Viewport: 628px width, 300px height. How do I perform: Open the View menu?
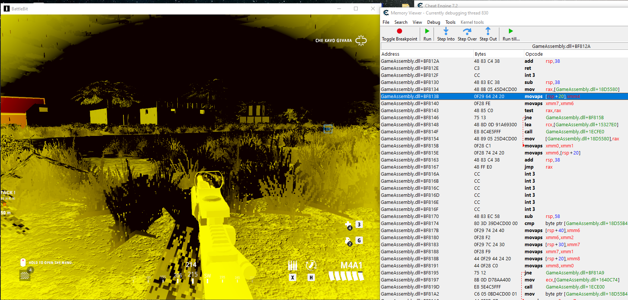[x=417, y=22]
